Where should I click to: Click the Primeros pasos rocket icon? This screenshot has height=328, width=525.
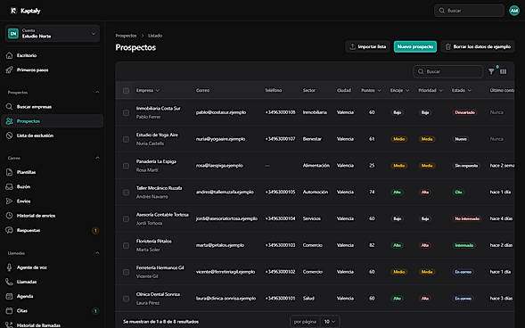(x=10, y=70)
